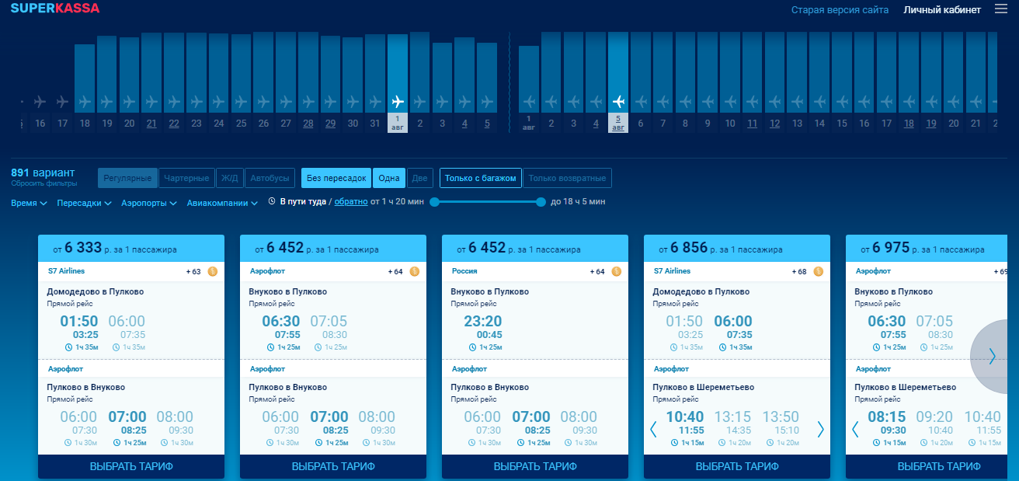Open the hamburger menu icon
The height and width of the screenshot is (481, 1019).
coord(1000,9)
